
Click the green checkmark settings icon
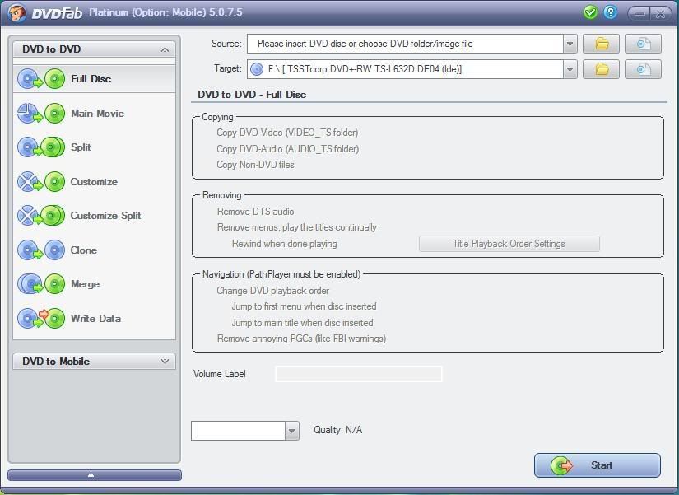point(590,12)
